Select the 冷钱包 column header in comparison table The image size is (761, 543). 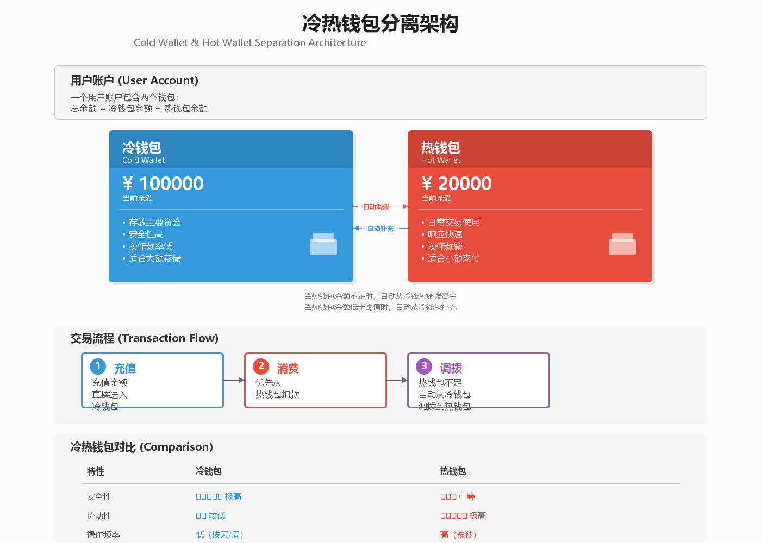click(209, 471)
